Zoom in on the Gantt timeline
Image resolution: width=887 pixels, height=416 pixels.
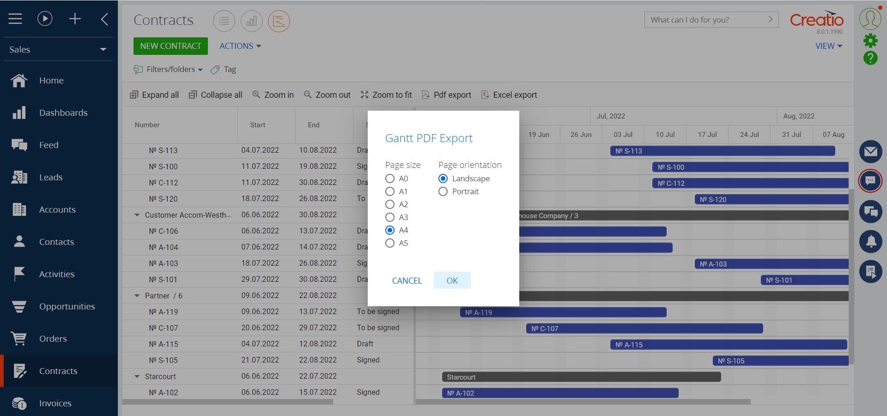click(273, 95)
